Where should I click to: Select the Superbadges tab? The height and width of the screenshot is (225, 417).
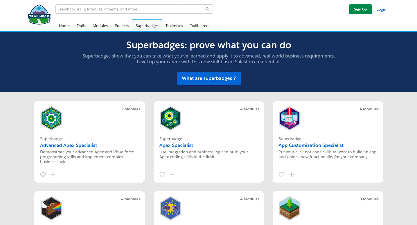147,26
